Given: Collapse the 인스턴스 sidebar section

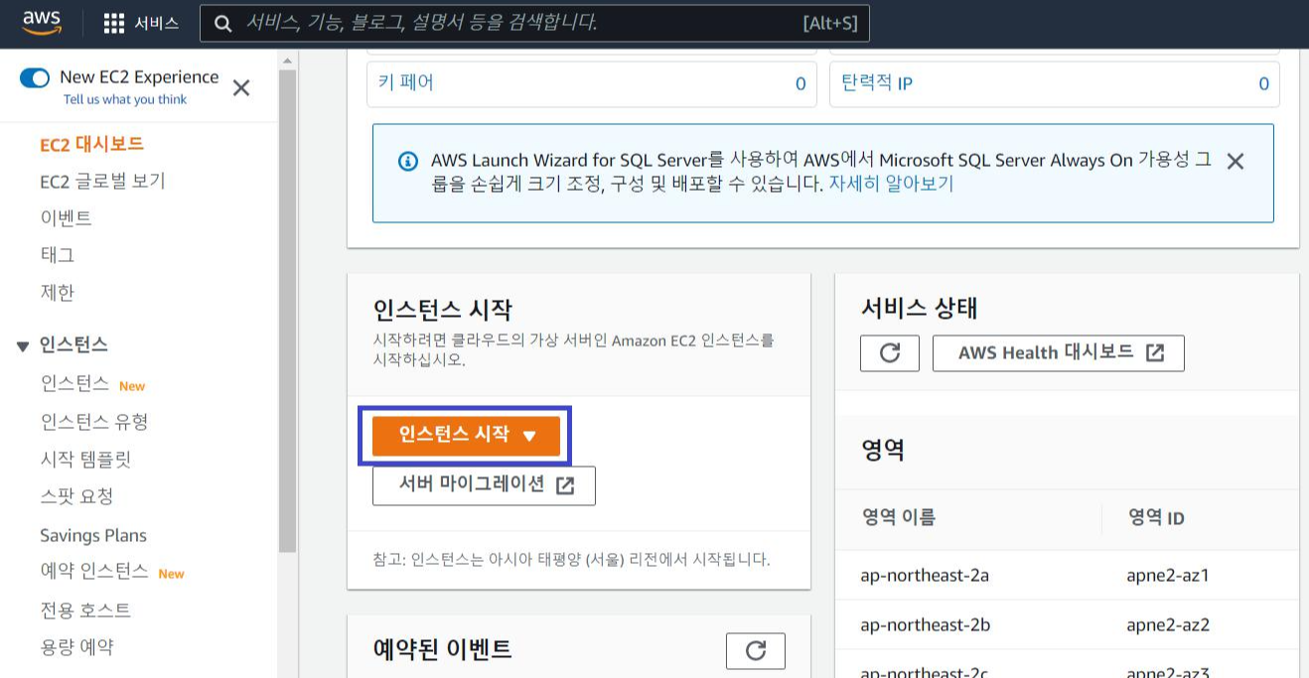Looking at the screenshot, I should (x=23, y=345).
